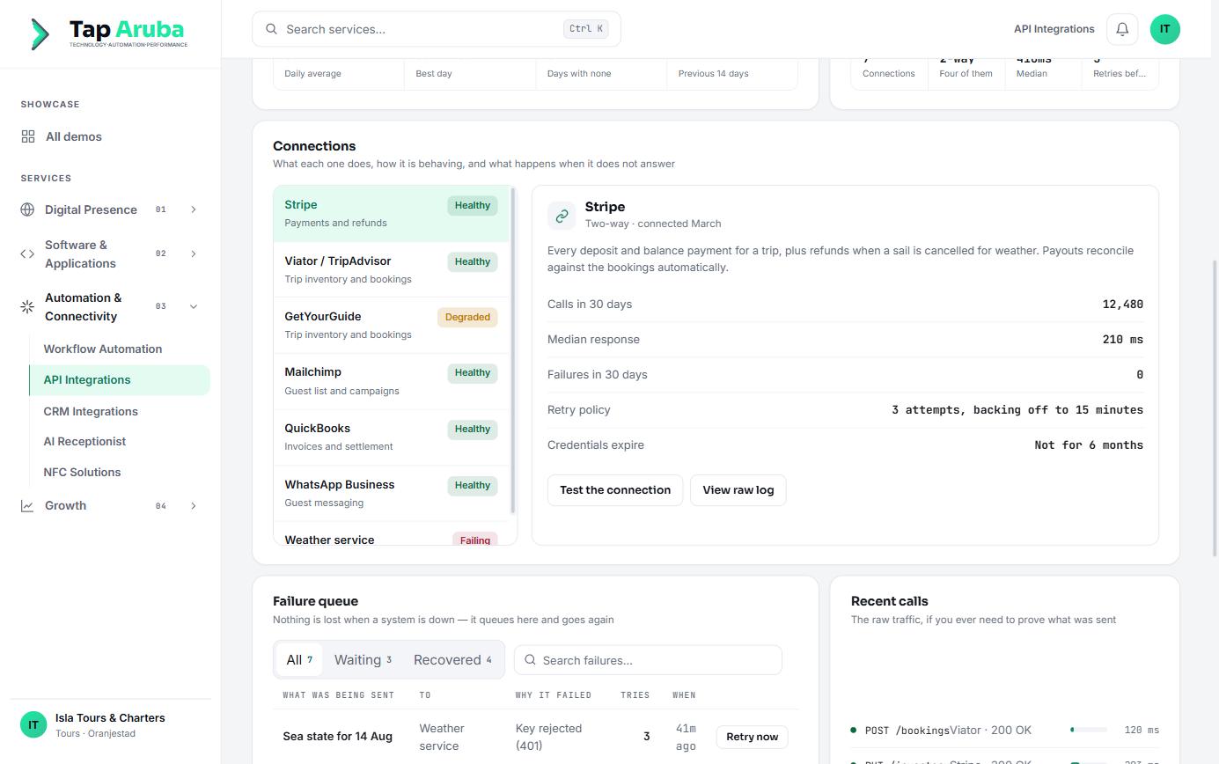
Task: Open NFC Solutions page
Action: point(82,473)
